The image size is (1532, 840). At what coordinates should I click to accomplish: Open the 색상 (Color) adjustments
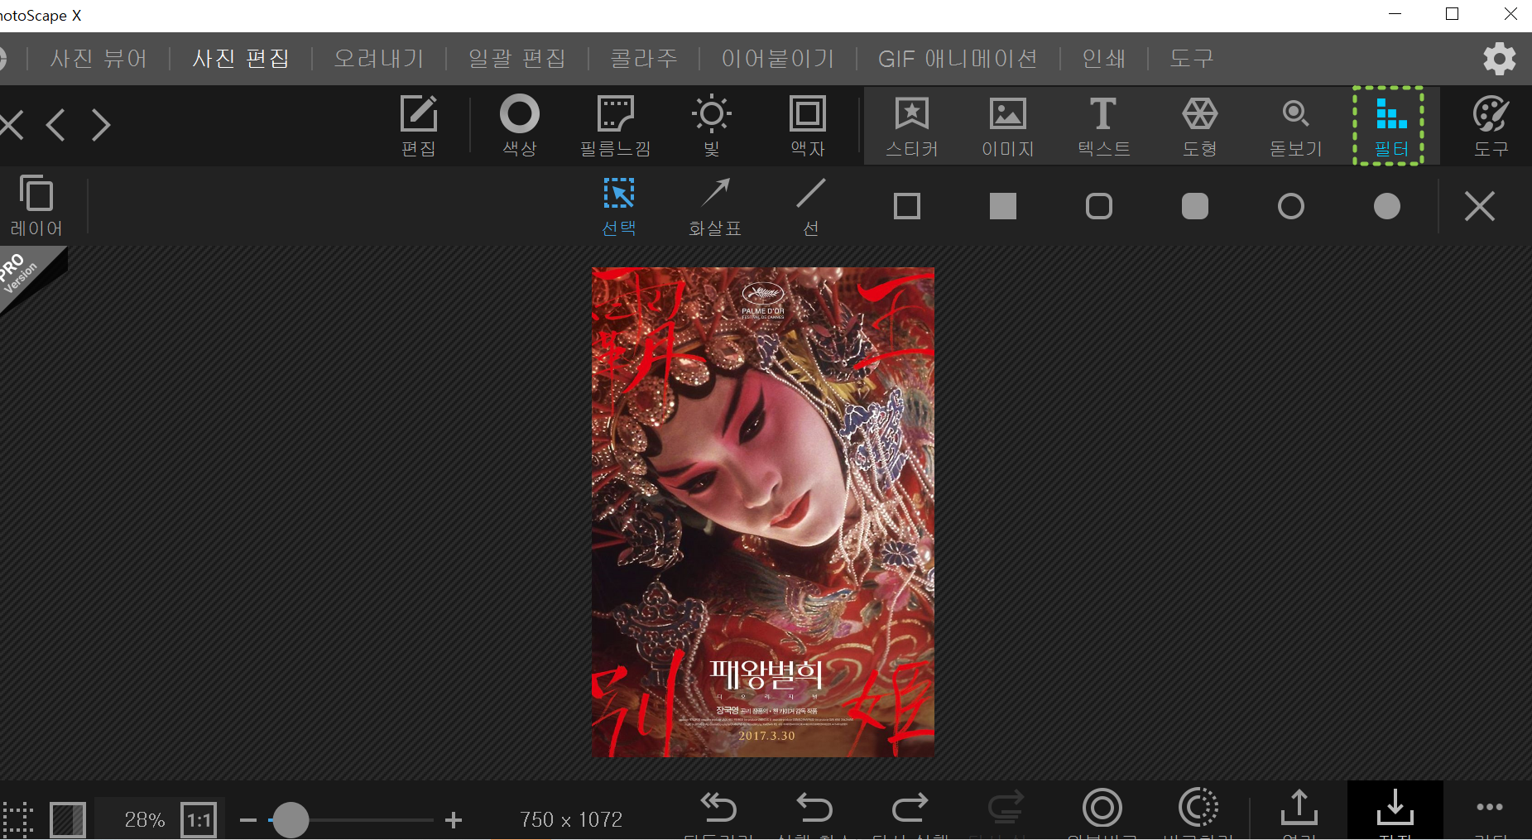pyautogui.click(x=520, y=125)
